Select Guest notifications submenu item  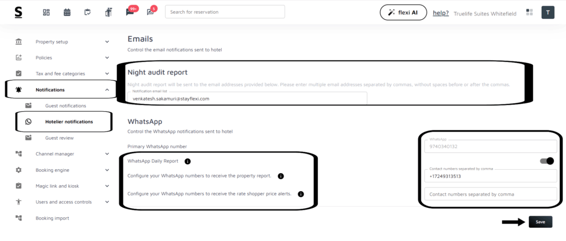coord(65,106)
